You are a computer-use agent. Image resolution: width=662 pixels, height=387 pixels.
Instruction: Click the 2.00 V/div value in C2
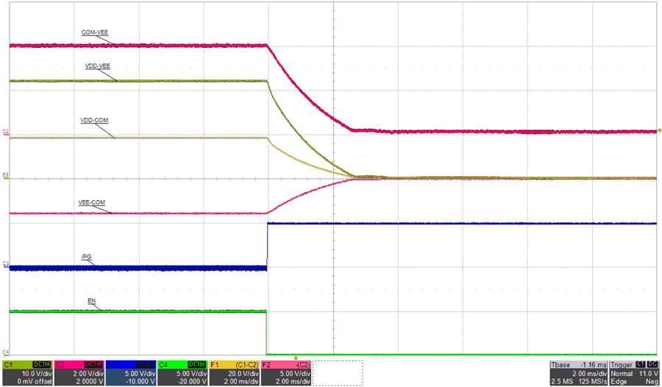click(x=89, y=374)
